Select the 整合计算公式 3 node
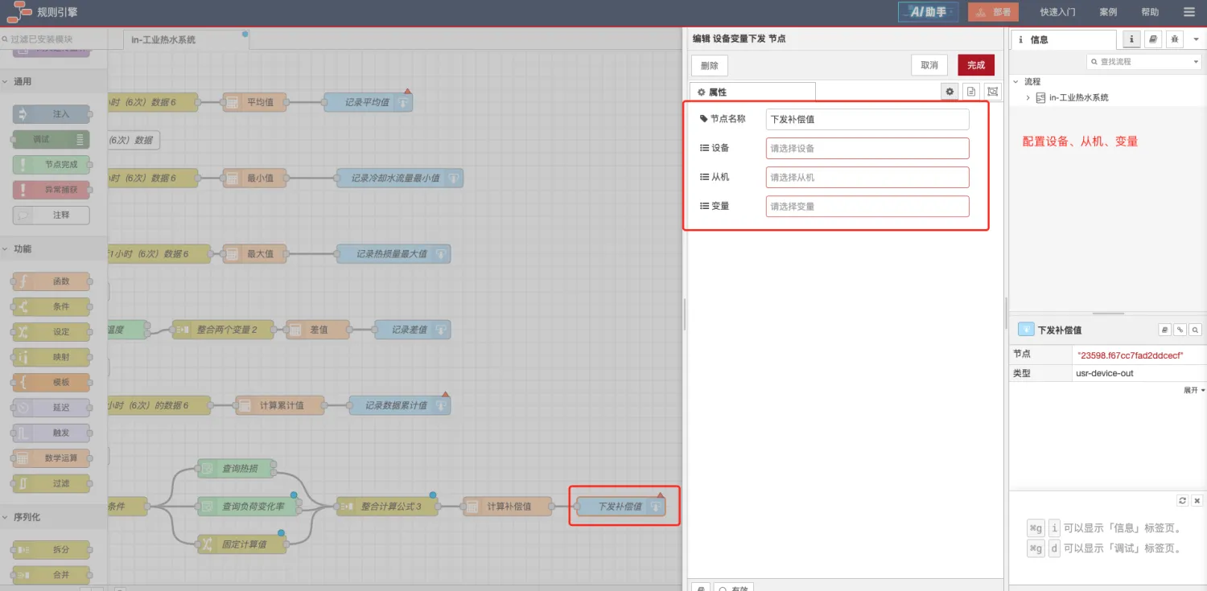The height and width of the screenshot is (591, 1207). pyautogui.click(x=387, y=506)
